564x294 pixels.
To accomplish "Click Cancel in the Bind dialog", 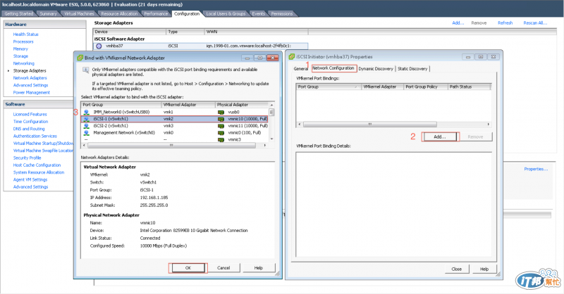I will tap(223, 268).
